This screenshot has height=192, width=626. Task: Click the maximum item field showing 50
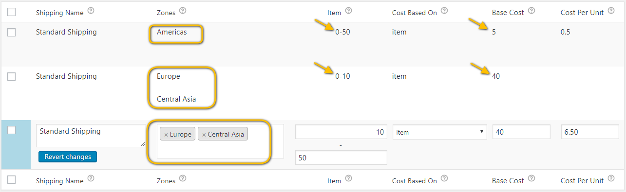[x=341, y=157]
